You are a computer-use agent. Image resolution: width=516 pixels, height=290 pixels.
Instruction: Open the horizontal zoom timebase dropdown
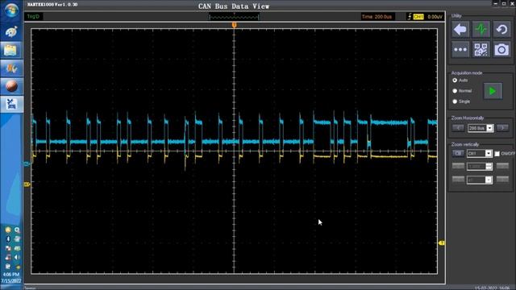click(489, 128)
